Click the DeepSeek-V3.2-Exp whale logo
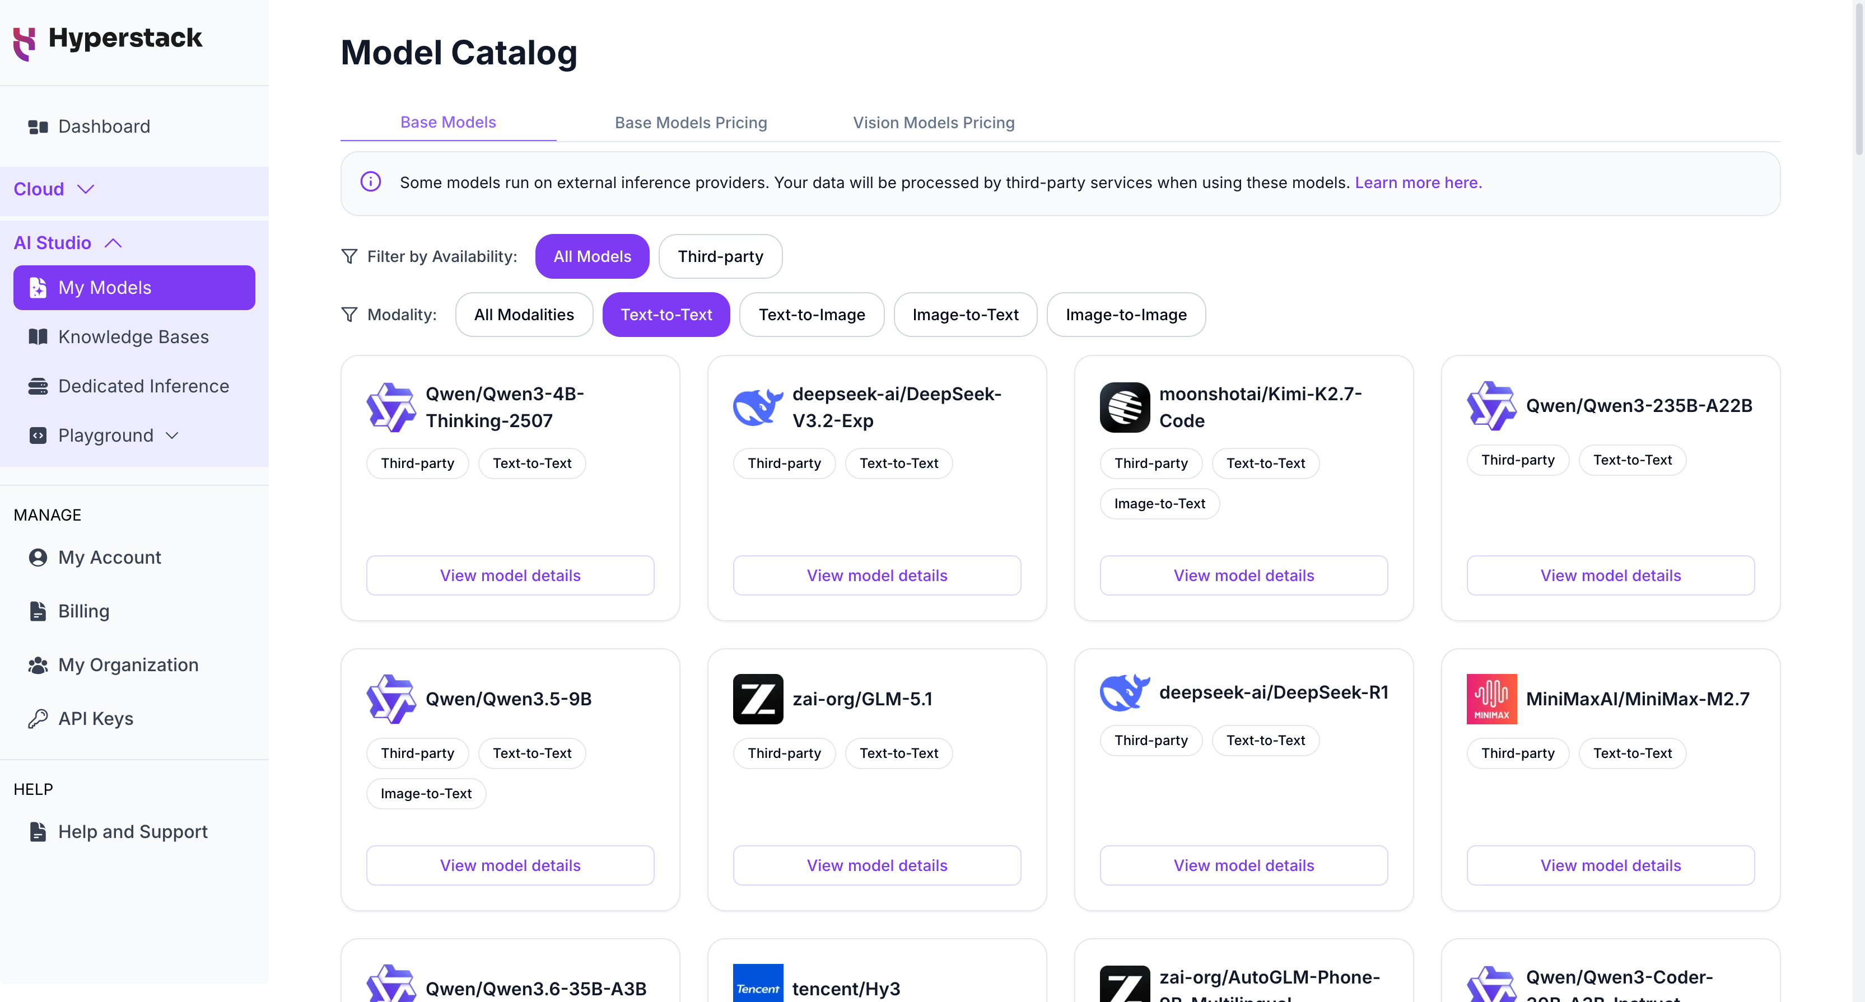Screen dimensions: 1865x1002 point(758,408)
